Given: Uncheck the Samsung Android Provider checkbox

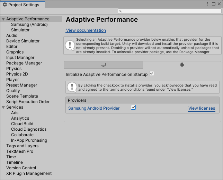Looking at the screenshot, I should tap(133, 107).
